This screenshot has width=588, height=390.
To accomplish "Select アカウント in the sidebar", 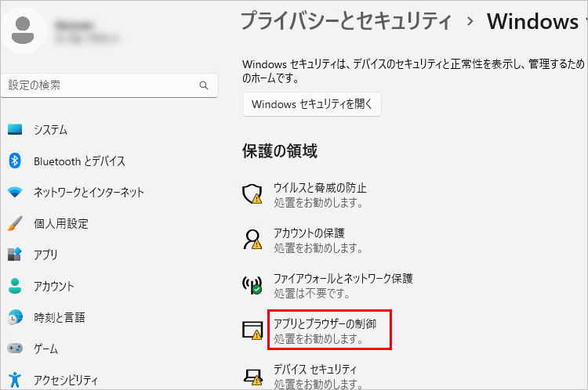I will point(53,287).
